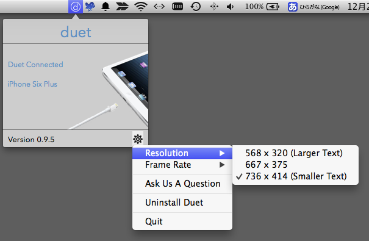
Task: Choose Ask Us A Question
Action: (182, 184)
